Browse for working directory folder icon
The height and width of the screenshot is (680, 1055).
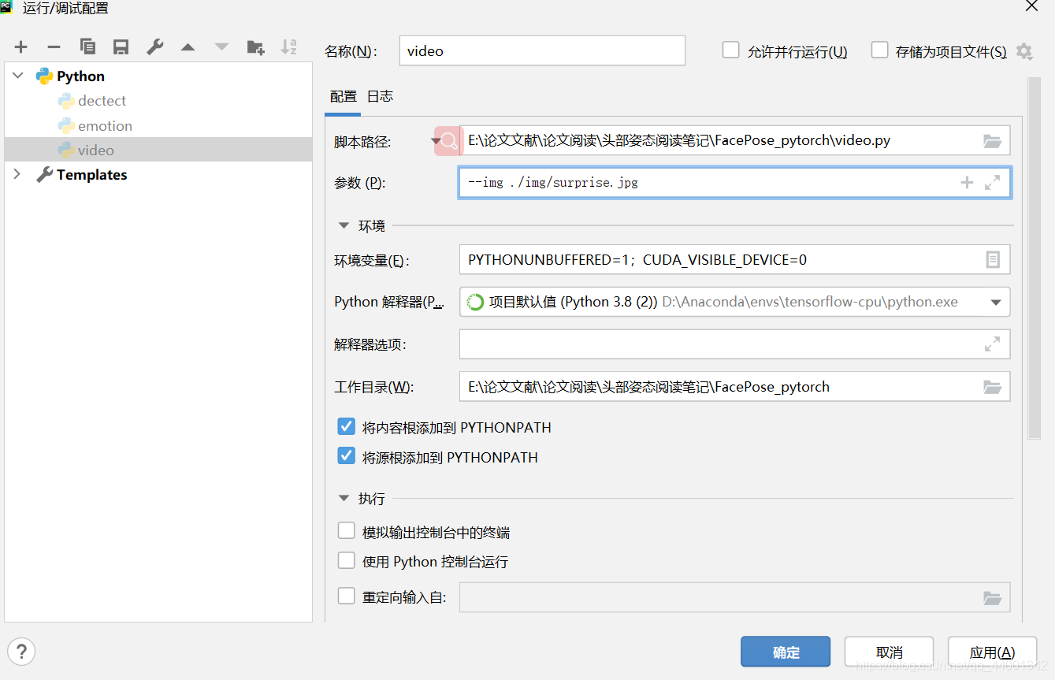(x=992, y=387)
